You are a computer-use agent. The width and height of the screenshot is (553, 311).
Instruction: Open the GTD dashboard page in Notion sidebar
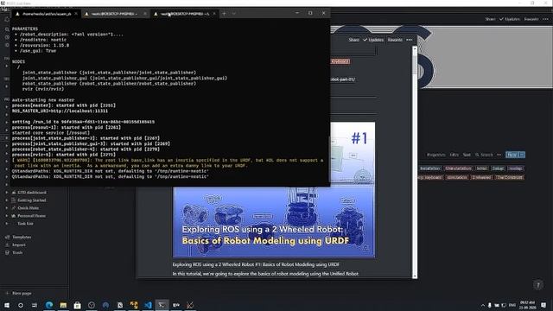[32, 193]
